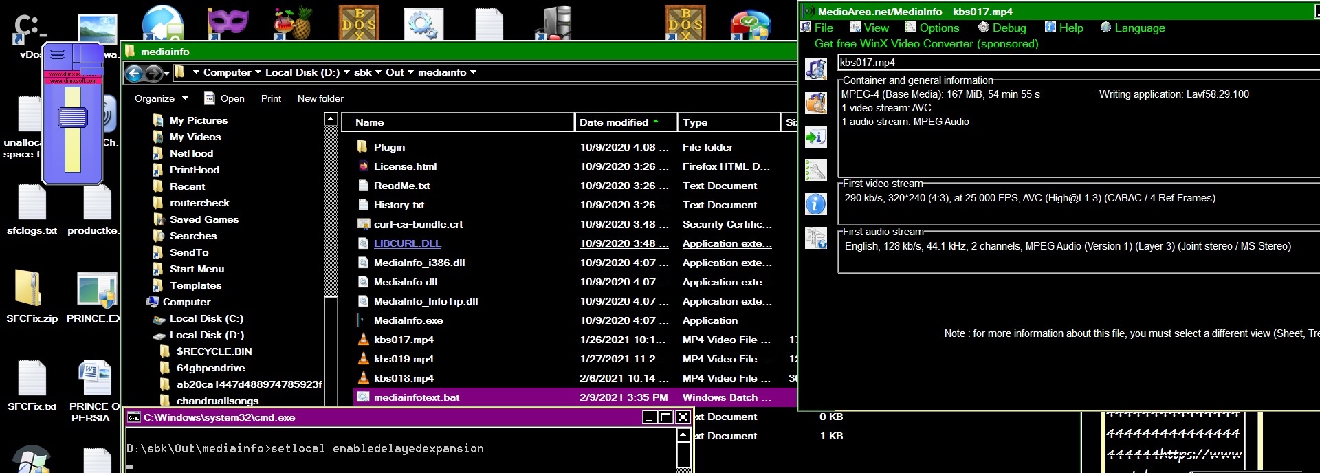Screen dimensions: 1320x473
Task: Click the Get free WinX Video Converter link
Action: 926,43
